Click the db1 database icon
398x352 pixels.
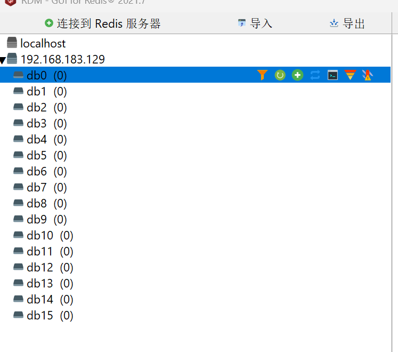coord(18,91)
